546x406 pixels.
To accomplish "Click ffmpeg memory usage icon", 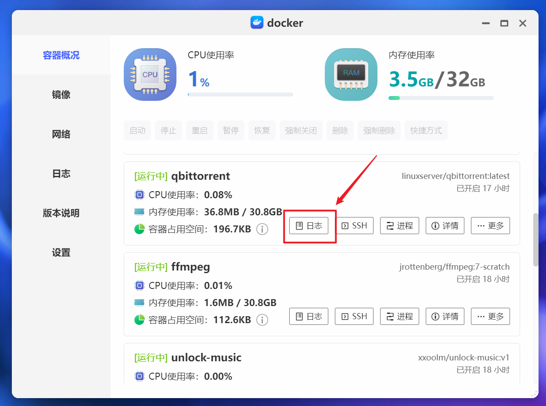I will [x=139, y=303].
